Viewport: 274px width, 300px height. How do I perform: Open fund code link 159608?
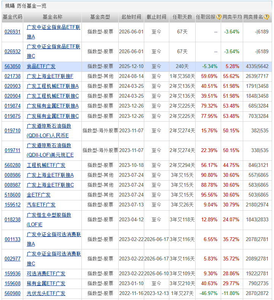coord(13,284)
